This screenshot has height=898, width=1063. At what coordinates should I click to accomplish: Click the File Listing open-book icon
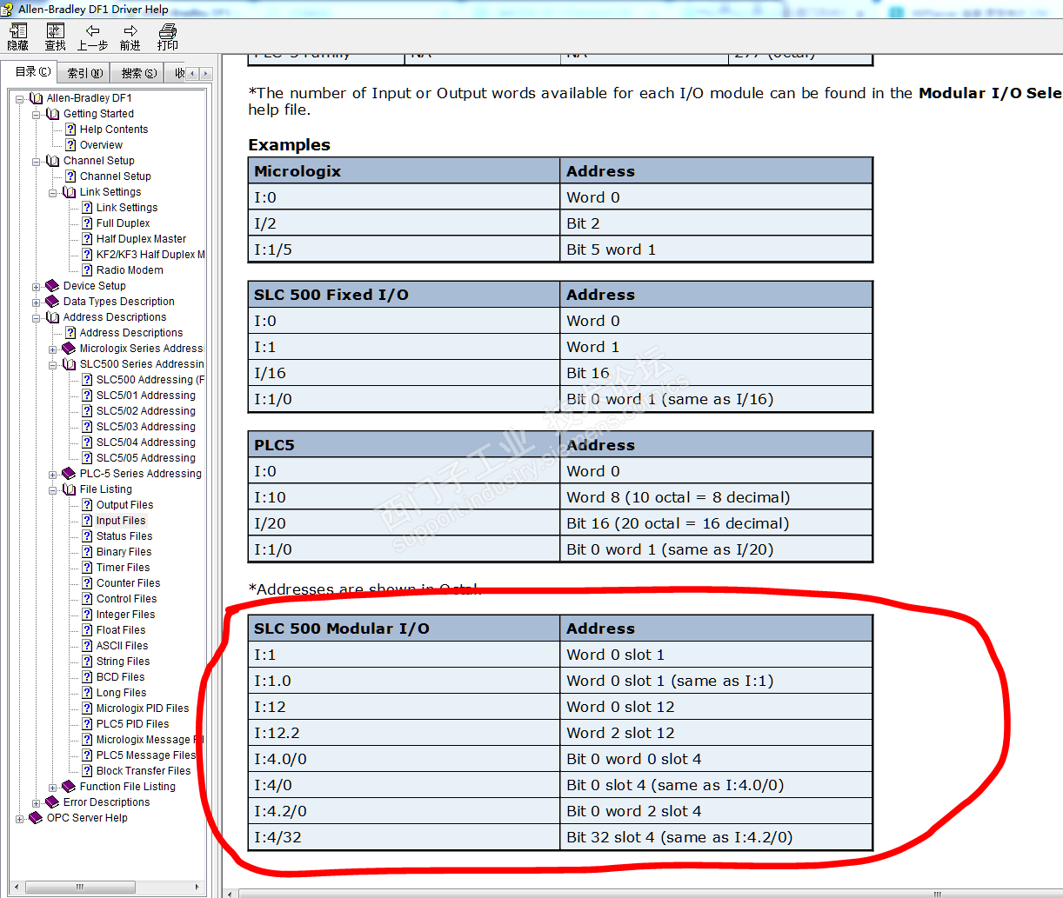69,489
